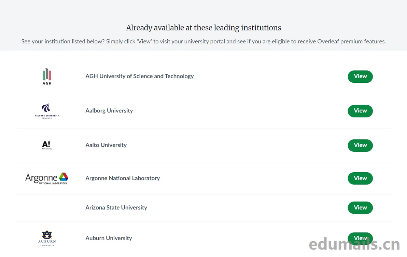407x257 pixels.
Task: Select the AGH University of Science and Technology name
Action: click(x=139, y=76)
